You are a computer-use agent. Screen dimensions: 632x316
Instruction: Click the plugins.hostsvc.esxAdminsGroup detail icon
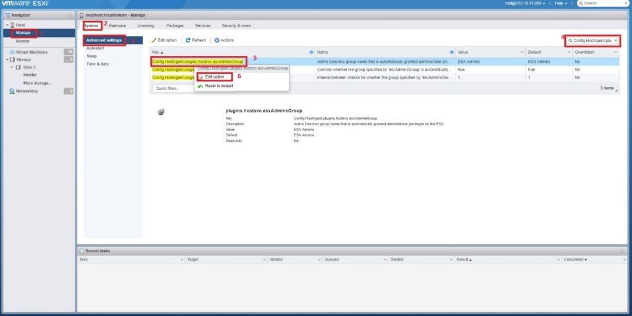pyautogui.click(x=161, y=112)
